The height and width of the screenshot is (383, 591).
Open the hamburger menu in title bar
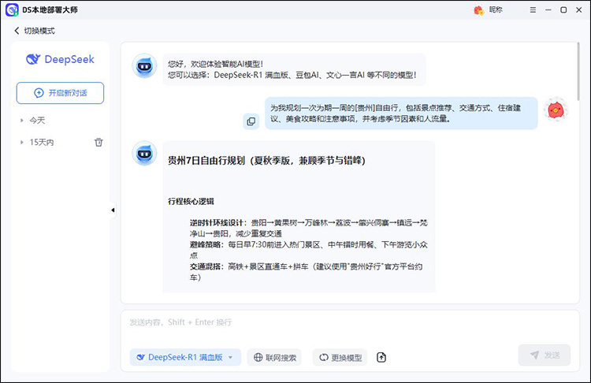pos(533,9)
